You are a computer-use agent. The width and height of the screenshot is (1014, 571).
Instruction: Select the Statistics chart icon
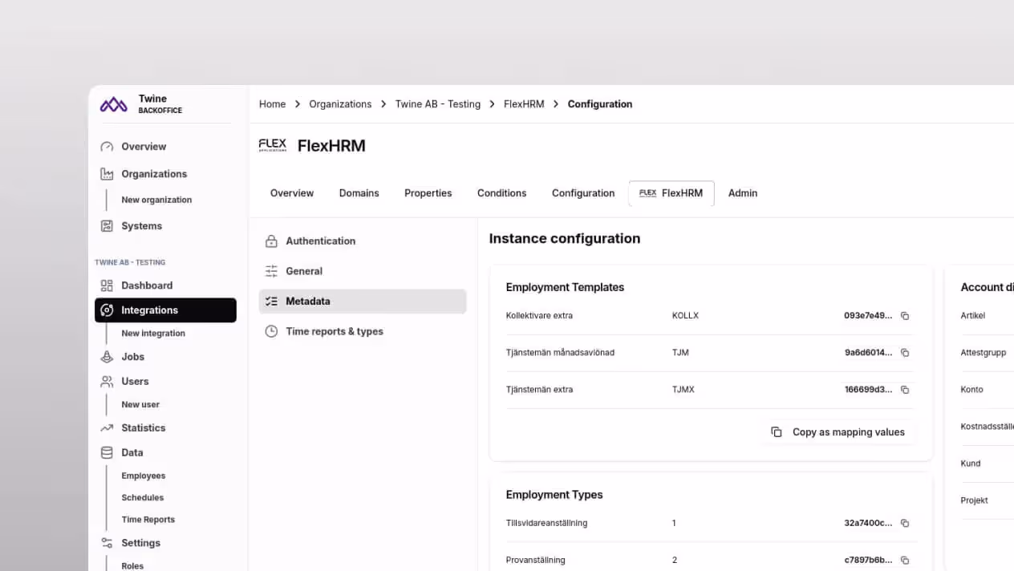[x=107, y=427]
